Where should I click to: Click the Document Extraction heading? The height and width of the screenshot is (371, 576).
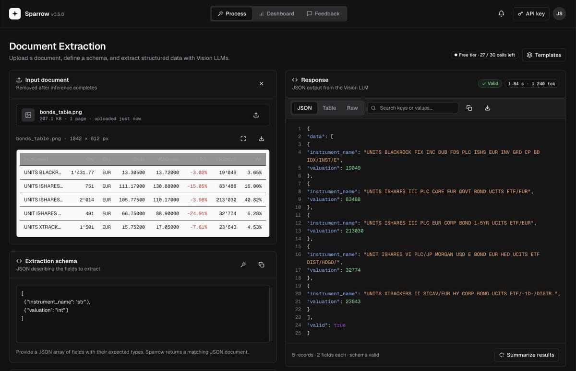[x=58, y=46]
